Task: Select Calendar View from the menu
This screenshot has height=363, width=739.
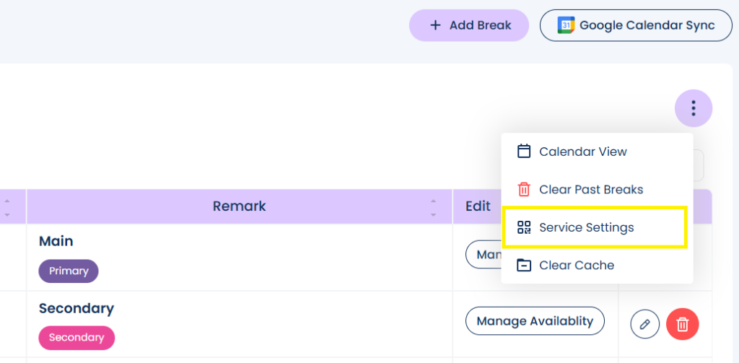Action: point(583,152)
